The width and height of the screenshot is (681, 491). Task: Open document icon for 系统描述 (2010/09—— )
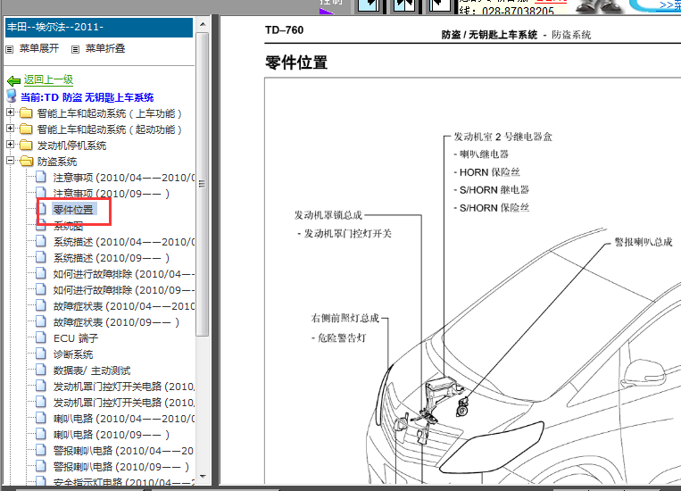pyautogui.click(x=41, y=257)
